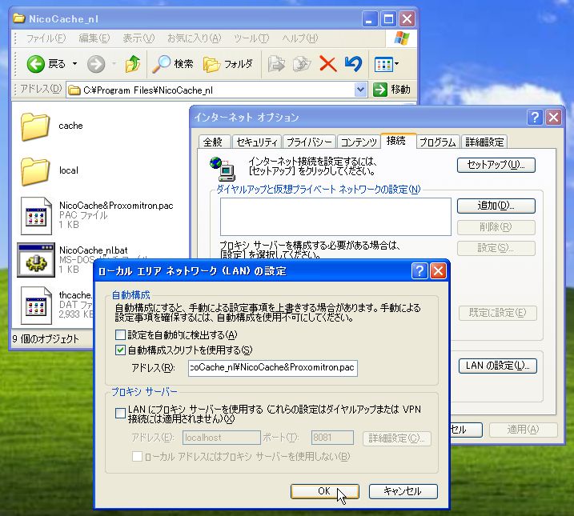Image resolution: width=574 pixels, height=516 pixels.
Task: Click the help question mark in LAN settings
Action: point(419,271)
